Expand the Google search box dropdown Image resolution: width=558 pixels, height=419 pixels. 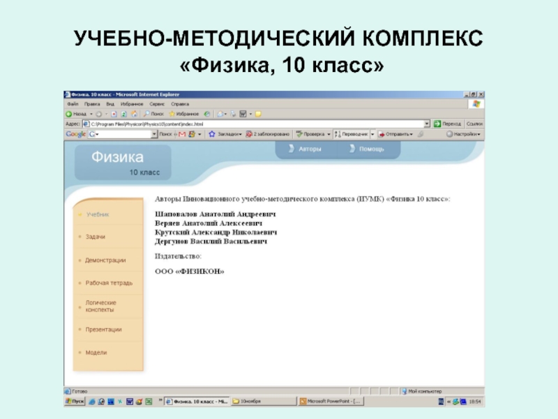click(154, 134)
